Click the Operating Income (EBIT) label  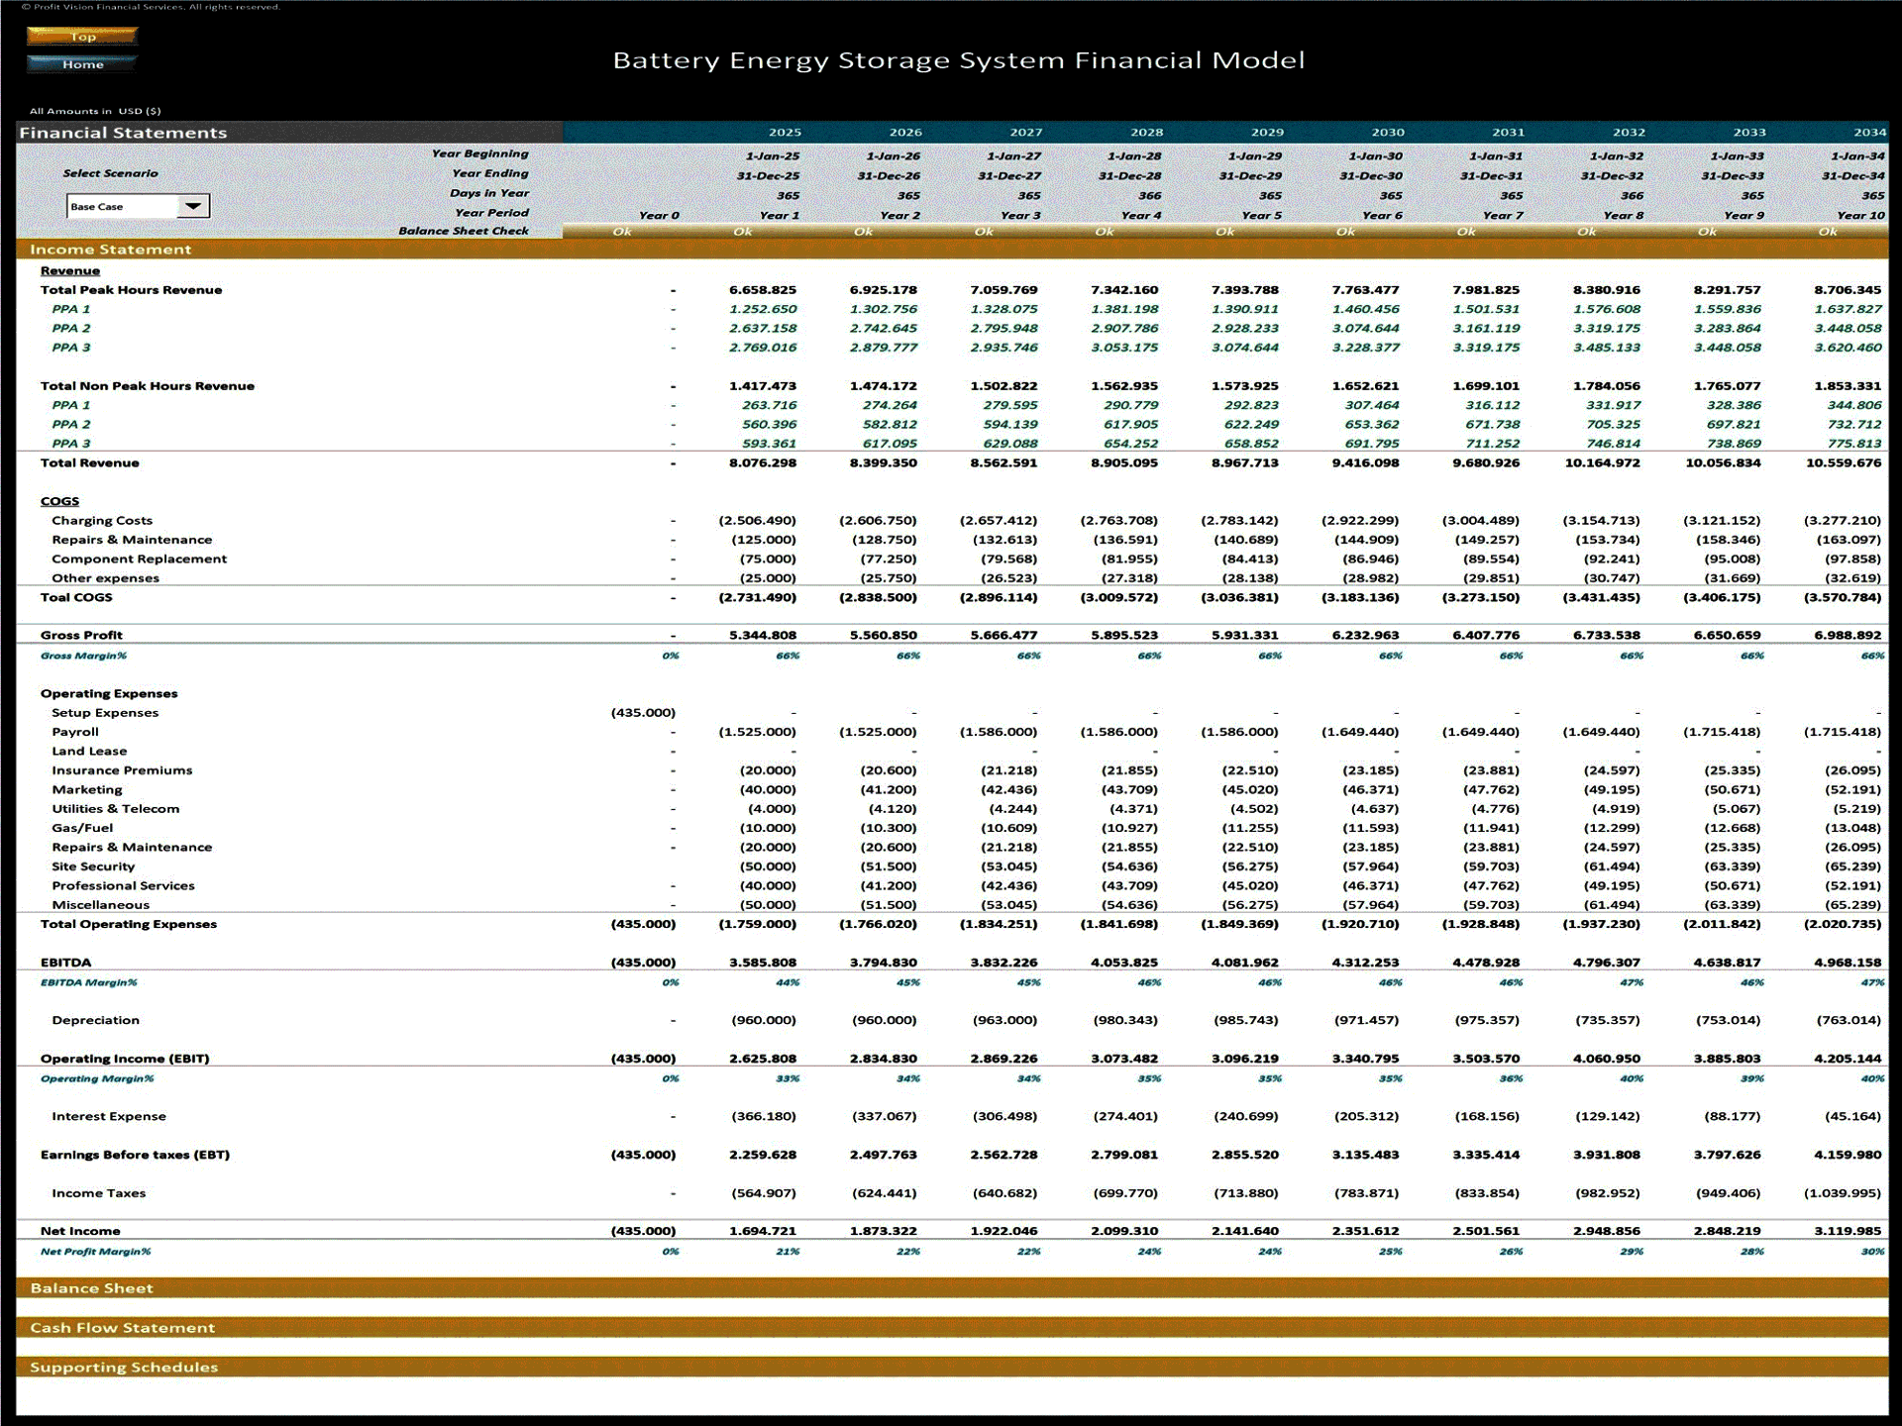pos(125,1059)
